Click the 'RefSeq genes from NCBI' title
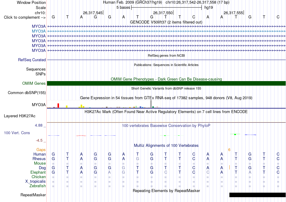Viewport: 286px width, 202px height. tap(166, 55)
